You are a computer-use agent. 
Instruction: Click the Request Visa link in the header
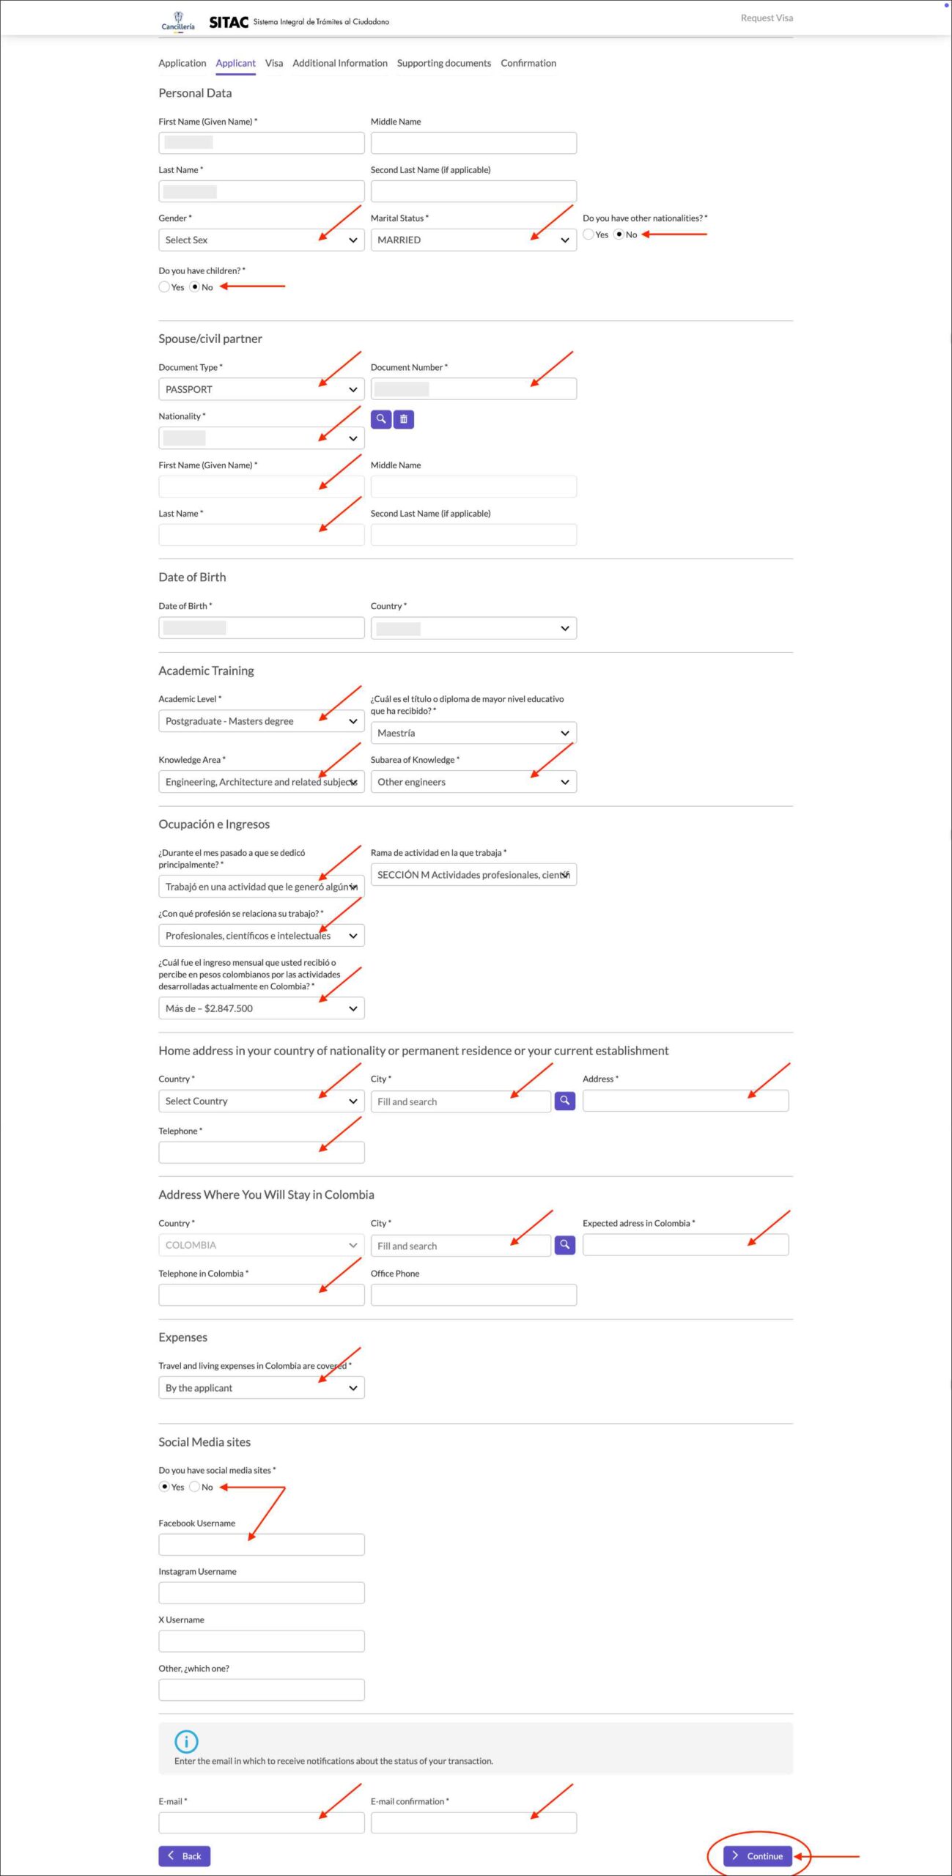(x=767, y=17)
